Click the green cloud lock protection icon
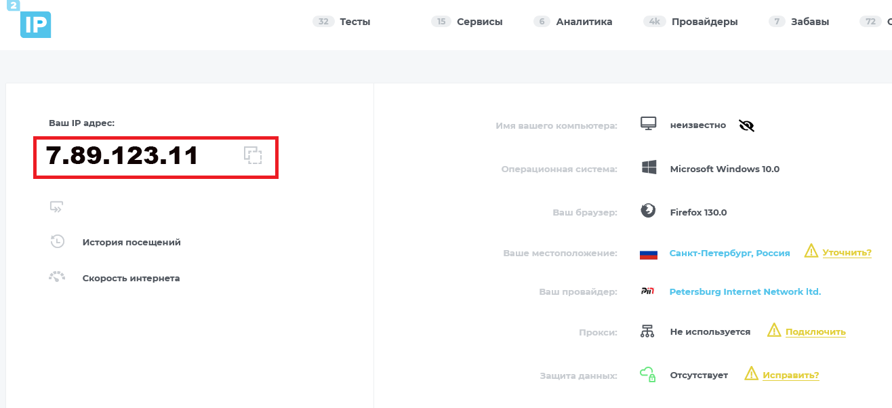The height and width of the screenshot is (408, 892). pyautogui.click(x=648, y=373)
